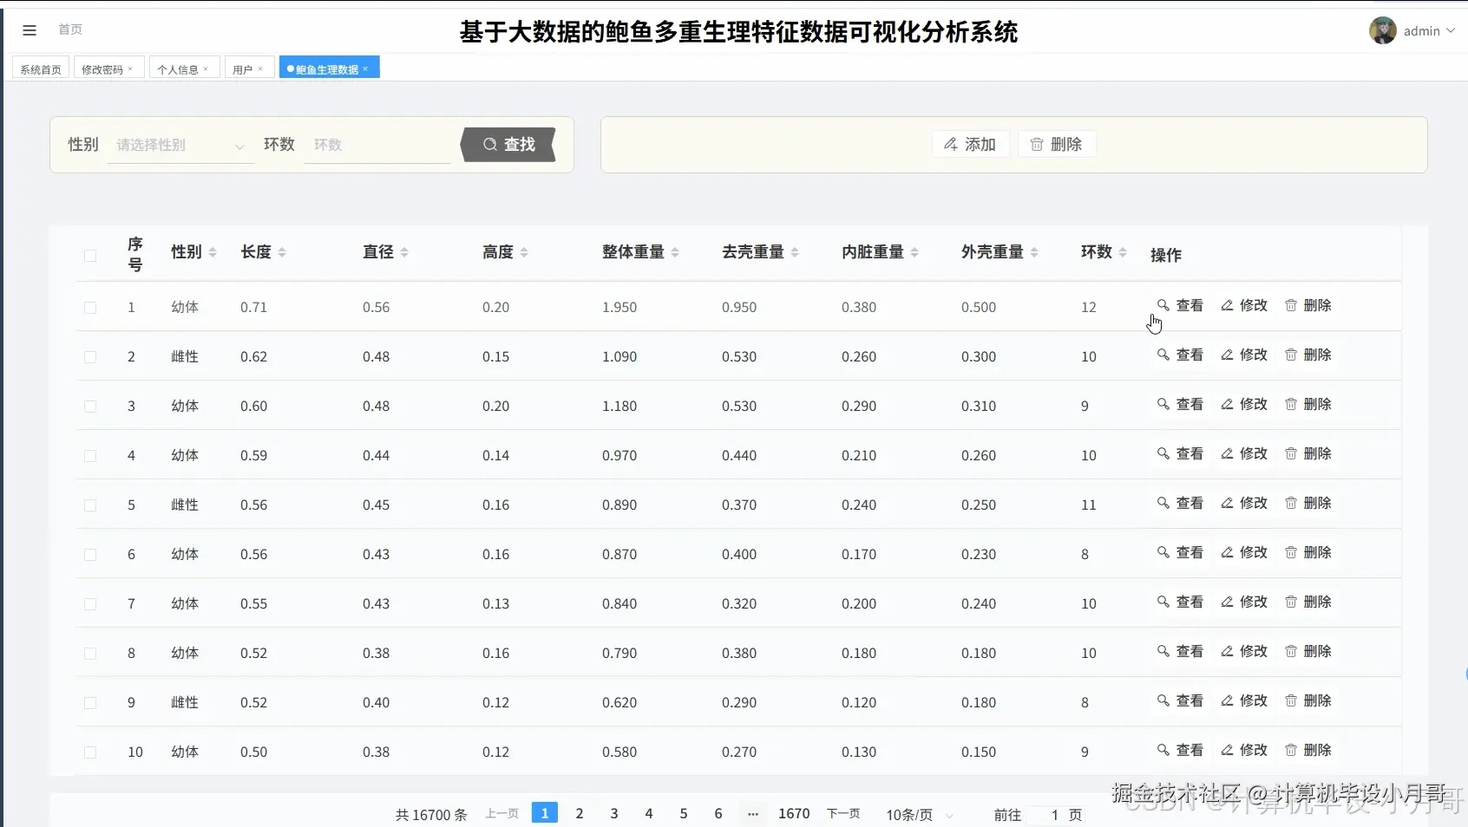Switch to the 个人信息 tab

(179, 68)
